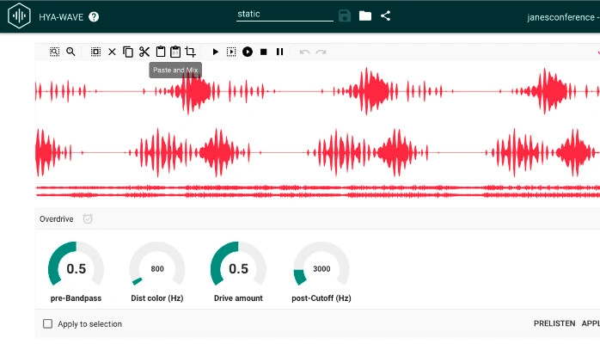Image resolution: width=600 pixels, height=344 pixels.
Task: Click the file name field showing static
Action: (x=284, y=15)
